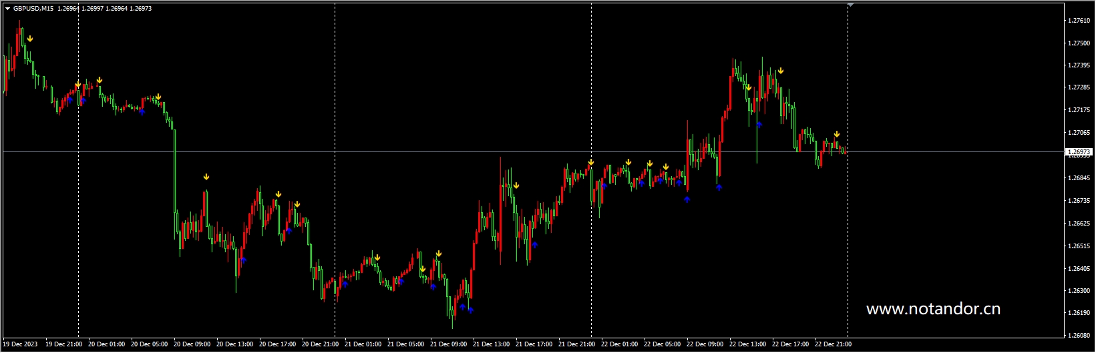Viewport: 1096px width, 353px height.
Task: Click the 20 Dec 09:00 time axis label
Action: click(192, 344)
